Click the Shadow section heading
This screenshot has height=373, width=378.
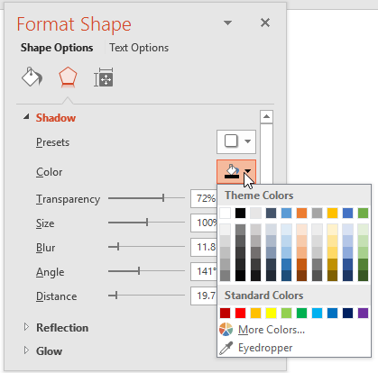(56, 118)
